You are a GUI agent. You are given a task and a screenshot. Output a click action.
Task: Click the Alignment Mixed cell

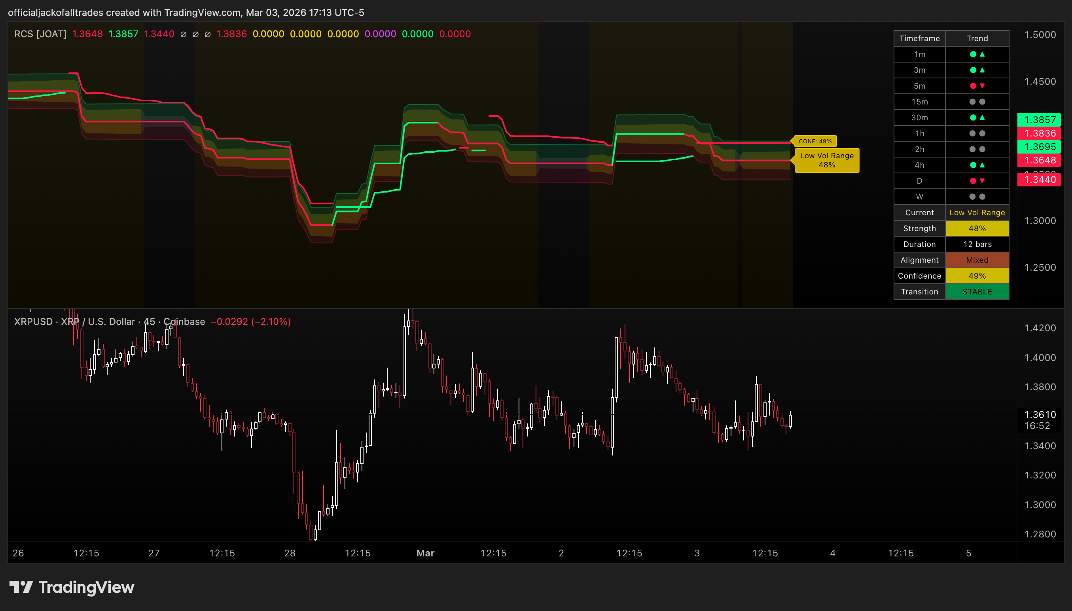pos(977,260)
